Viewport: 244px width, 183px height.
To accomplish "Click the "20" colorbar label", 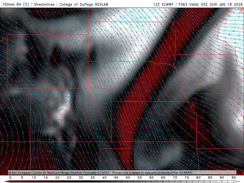I will pos(57,178).
